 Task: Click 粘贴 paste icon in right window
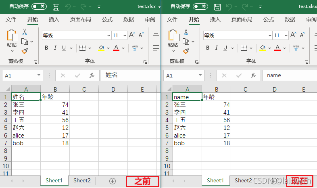pos(173,35)
